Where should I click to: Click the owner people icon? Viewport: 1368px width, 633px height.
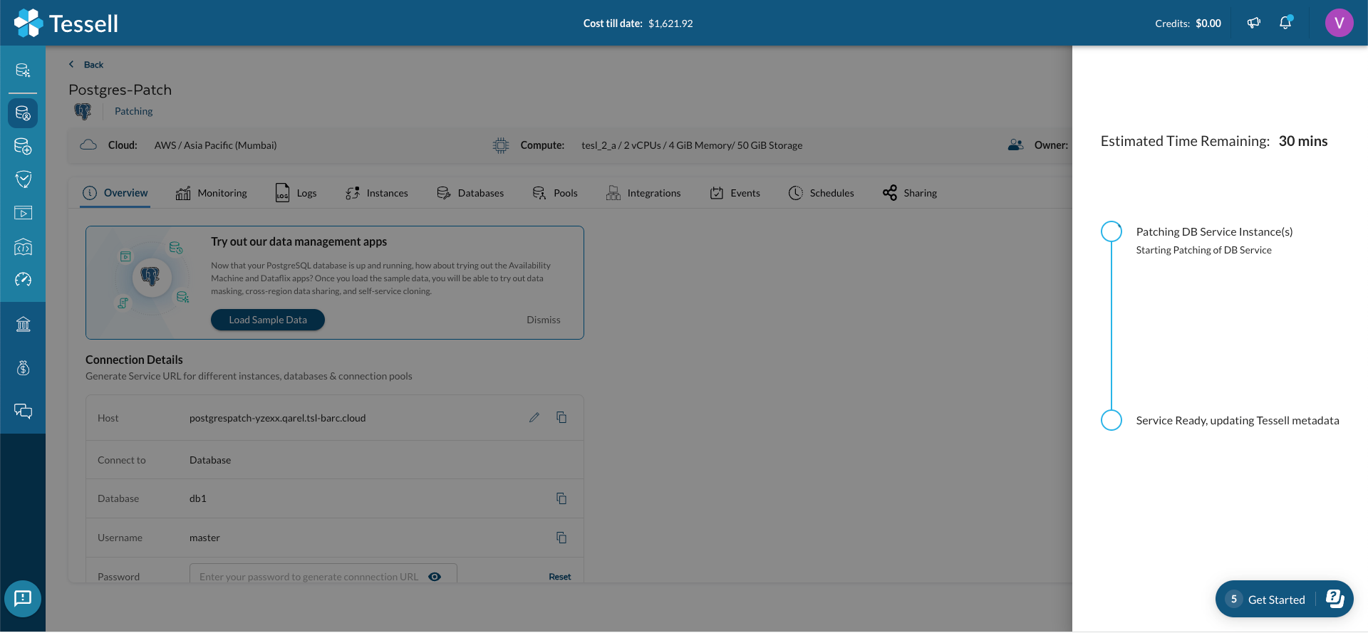[x=1016, y=145]
